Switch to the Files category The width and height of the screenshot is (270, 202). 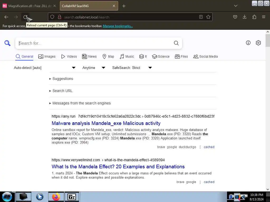tap(181, 57)
